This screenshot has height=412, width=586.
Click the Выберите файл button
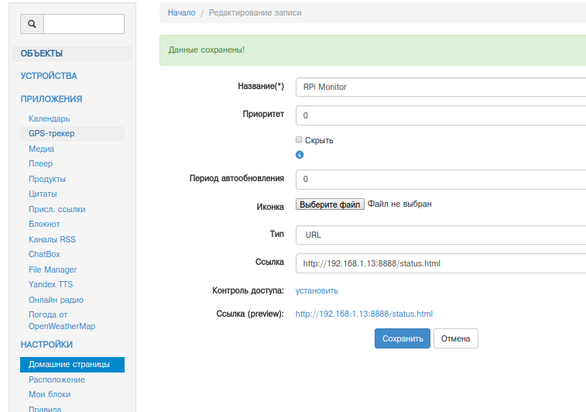pos(330,204)
